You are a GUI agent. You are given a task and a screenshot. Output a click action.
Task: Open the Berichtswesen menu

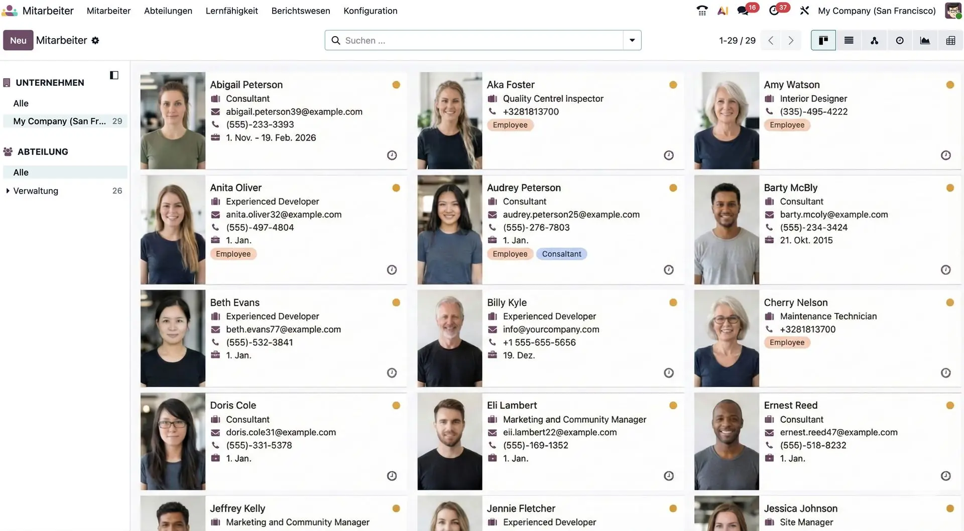pos(300,11)
